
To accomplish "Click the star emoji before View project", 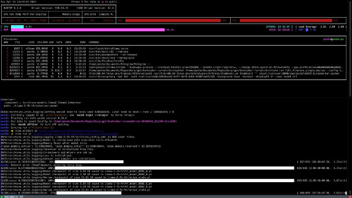I will coord(12,131).
